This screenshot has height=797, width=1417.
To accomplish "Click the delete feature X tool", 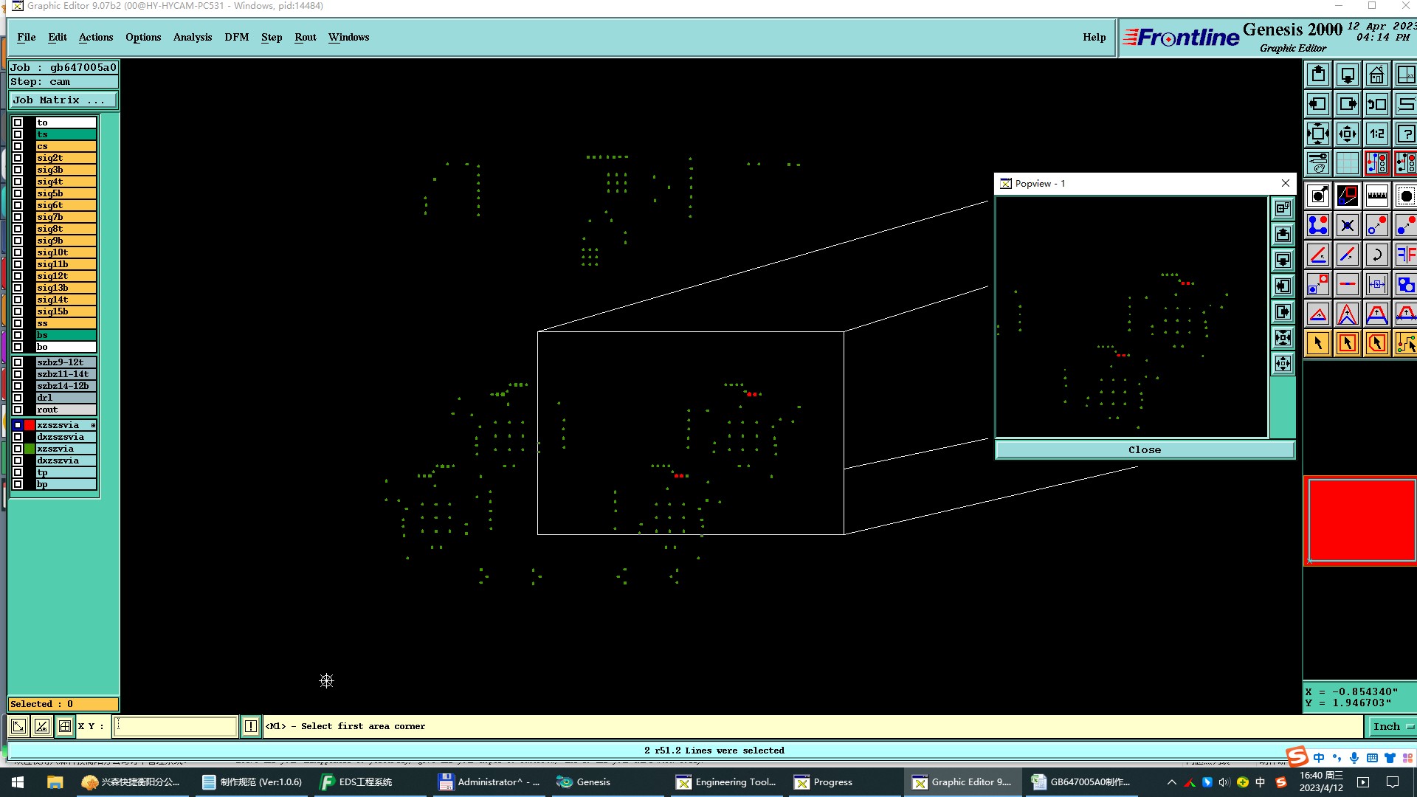I will click(1347, 226).
